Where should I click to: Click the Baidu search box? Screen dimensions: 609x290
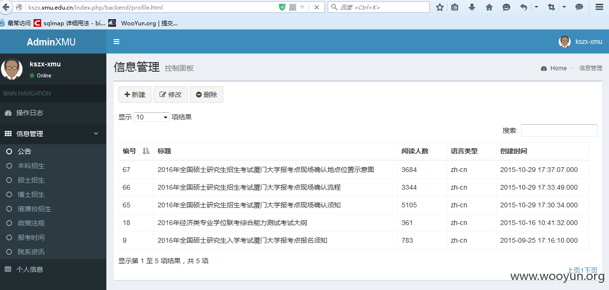point(379,7)
